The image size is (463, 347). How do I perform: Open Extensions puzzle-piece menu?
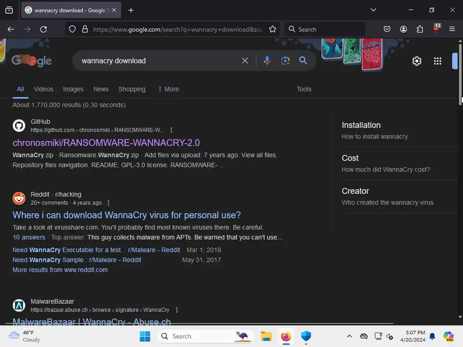(420, 29)
